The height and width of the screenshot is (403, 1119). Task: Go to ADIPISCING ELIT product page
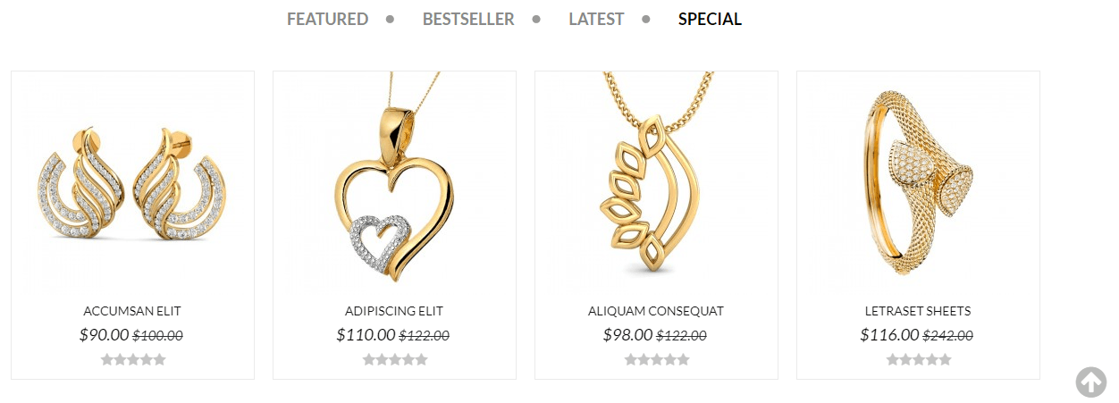394,311
